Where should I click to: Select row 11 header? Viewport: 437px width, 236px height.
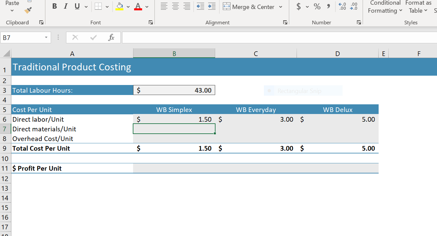coord(5,168)
